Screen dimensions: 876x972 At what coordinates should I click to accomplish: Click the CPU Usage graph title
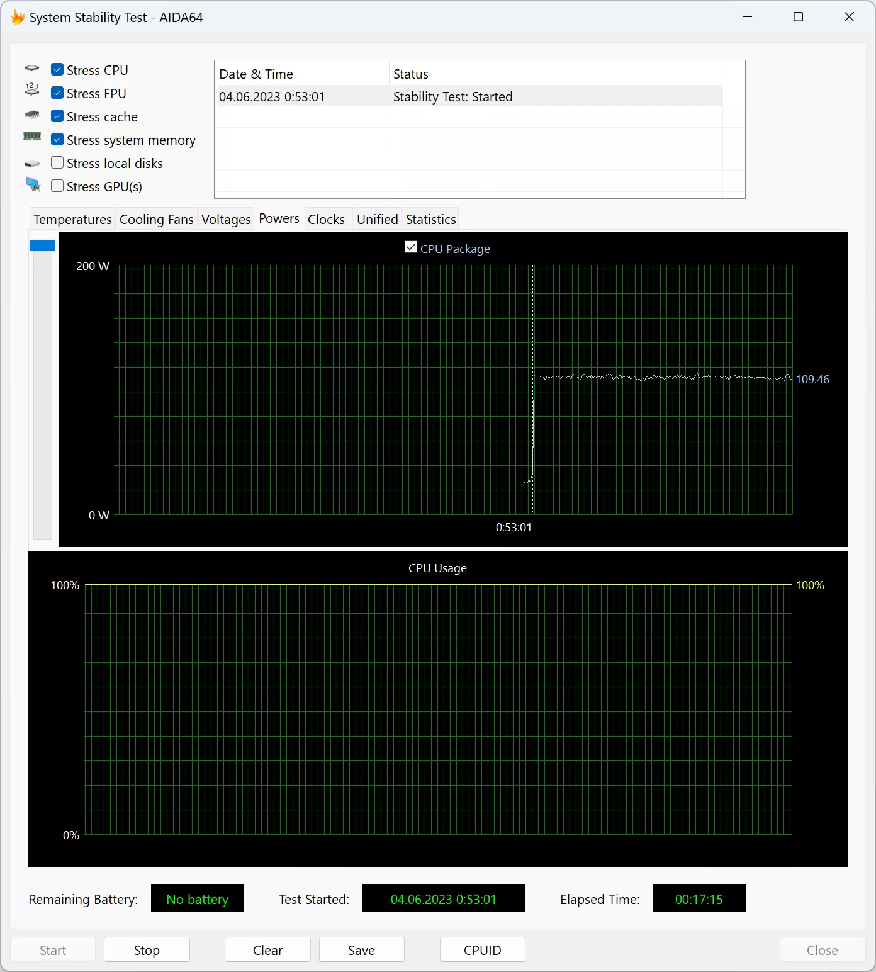[437, 568]
